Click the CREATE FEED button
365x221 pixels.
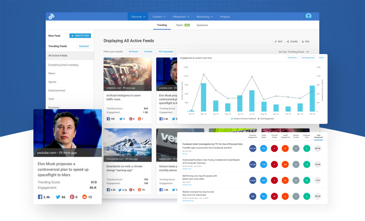[x=80, y=36]
